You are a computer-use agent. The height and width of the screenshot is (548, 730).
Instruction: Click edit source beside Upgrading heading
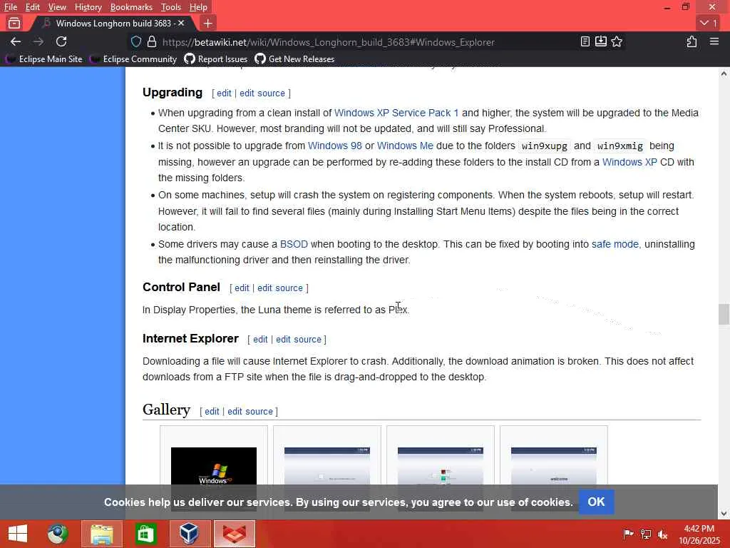coord(262,93)
